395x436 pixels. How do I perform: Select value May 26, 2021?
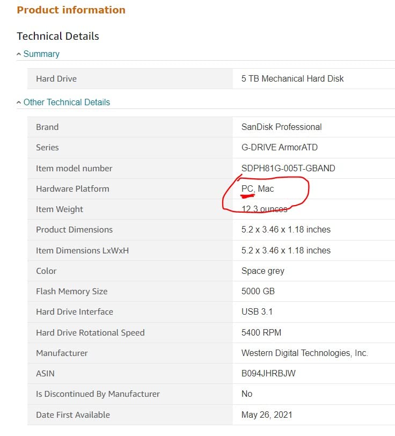[267, 415]
